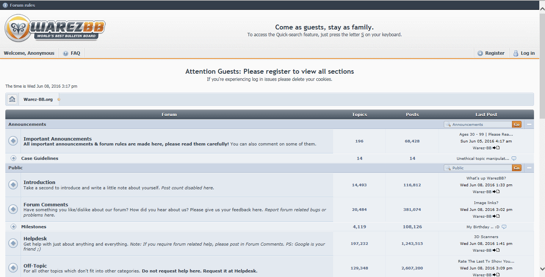The image size is (545, 277).
Task: Expand the Warez-BB.org breadcrumb arrow
Action: click(59, 99)
